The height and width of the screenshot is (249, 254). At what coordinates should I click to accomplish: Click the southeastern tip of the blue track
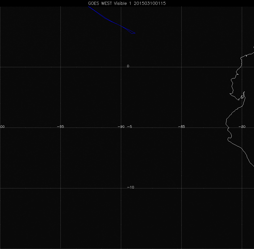(135, 33)
